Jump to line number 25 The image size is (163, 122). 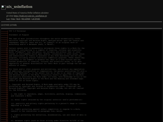pyautogui.click(x=5, y=77)
